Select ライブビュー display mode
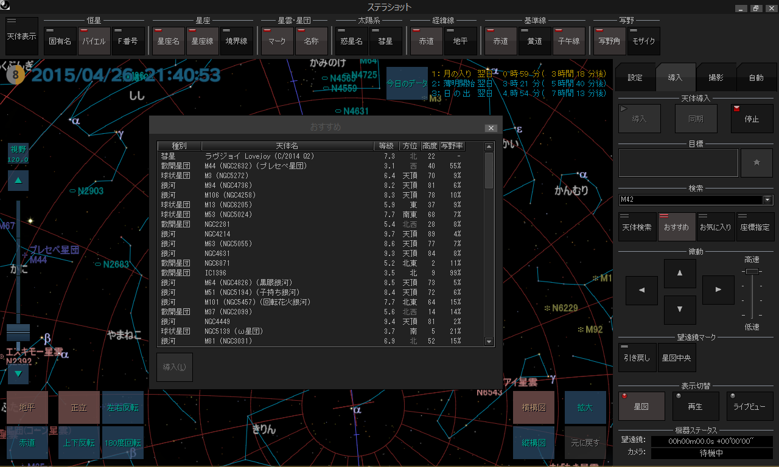779x467 pixels. (x=750, y=406)
